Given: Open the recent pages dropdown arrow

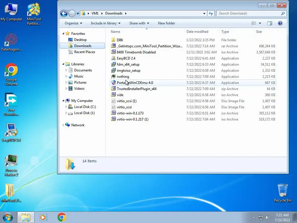Looking at the screenshot, I should pyautogui.click(x=78, y=13).
